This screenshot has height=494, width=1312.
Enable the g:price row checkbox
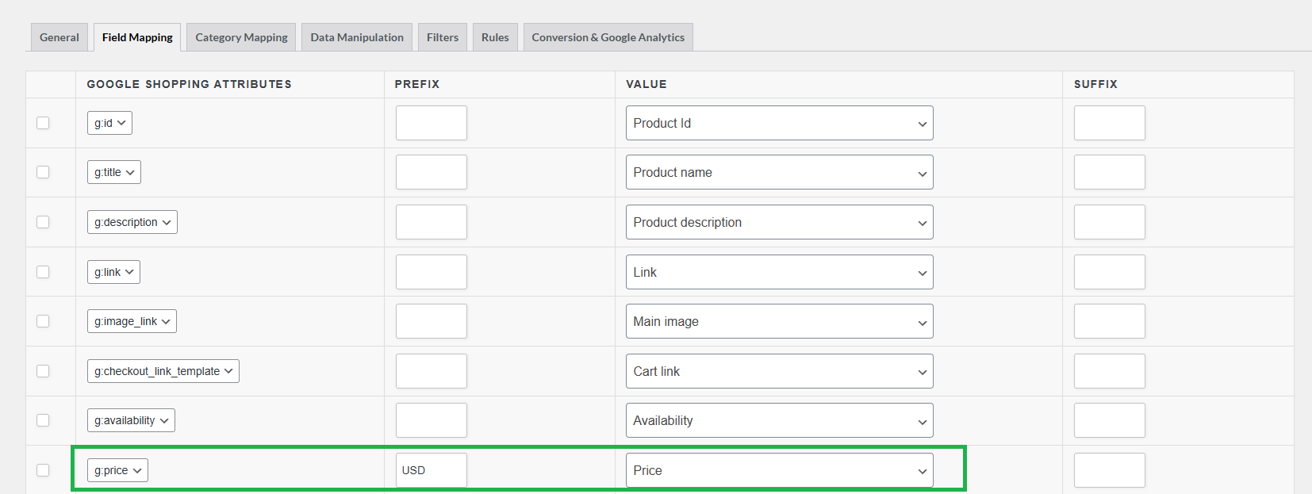(x=43, y=470)
